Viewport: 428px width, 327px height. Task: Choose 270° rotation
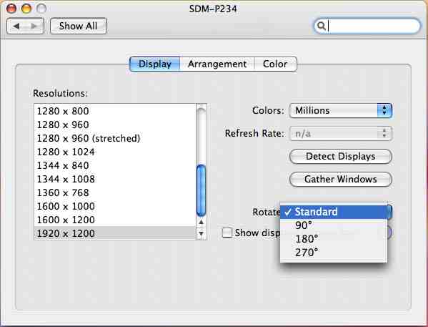(334, 253)
